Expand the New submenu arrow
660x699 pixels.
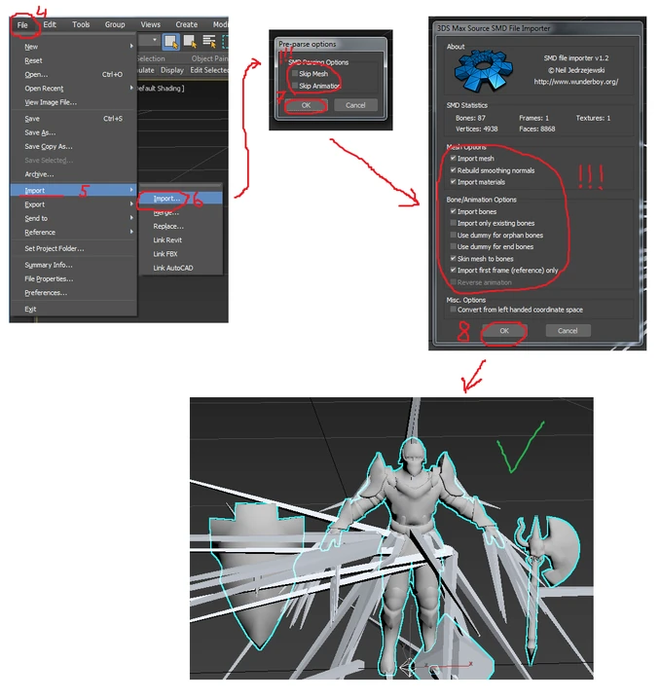click(x=131, y=46)
